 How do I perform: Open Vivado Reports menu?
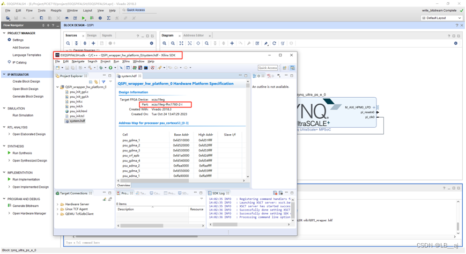tap(56, 10)
